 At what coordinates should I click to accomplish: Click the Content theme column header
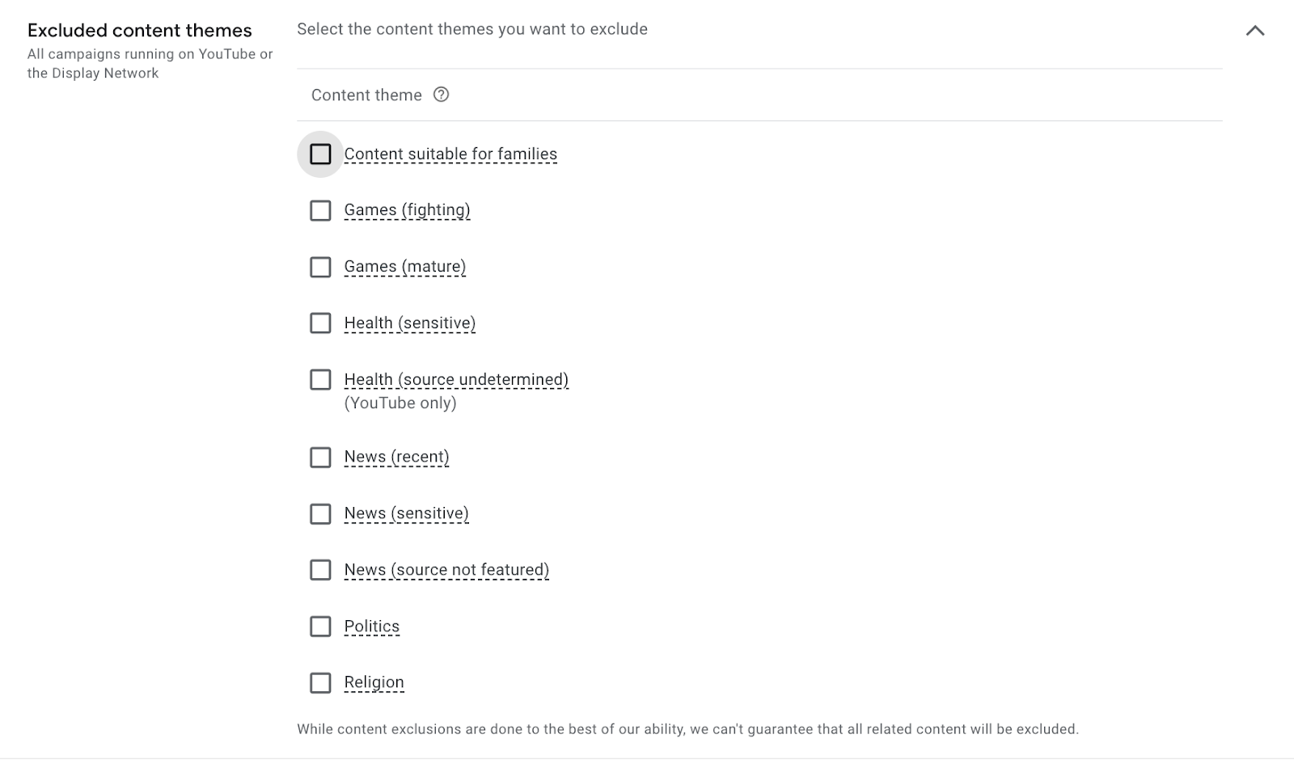(x=366, y=95)
